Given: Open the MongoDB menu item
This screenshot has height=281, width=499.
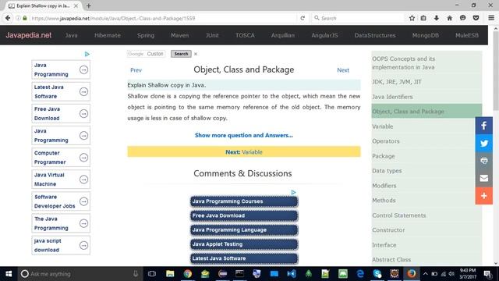Looking at the screenshot, I should [x=426, y=35].
